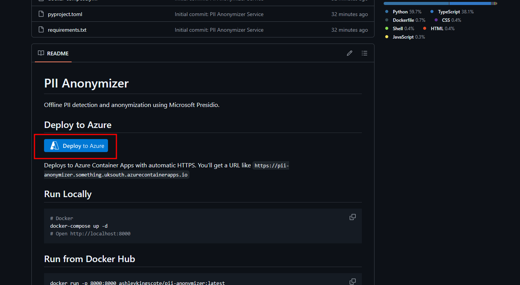Click the Python segment of the language bar
Viewport: 520px width, 285px height.
pyautogui.click(x=416, y=3)
